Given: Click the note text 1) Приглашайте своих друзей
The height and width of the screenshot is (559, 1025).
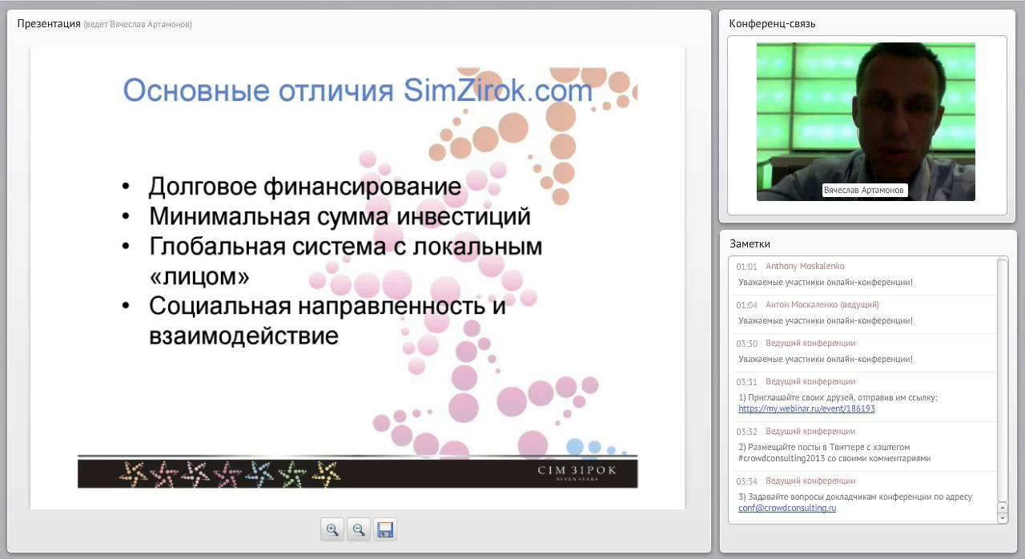Looking at the screenshot, I should click(838, 397).
